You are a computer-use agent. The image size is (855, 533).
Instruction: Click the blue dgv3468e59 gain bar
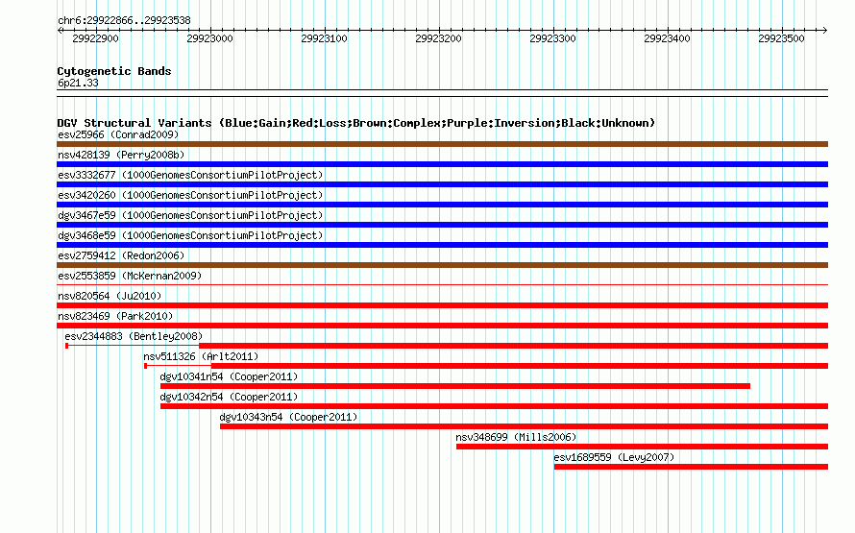click(x=442, y=245)
